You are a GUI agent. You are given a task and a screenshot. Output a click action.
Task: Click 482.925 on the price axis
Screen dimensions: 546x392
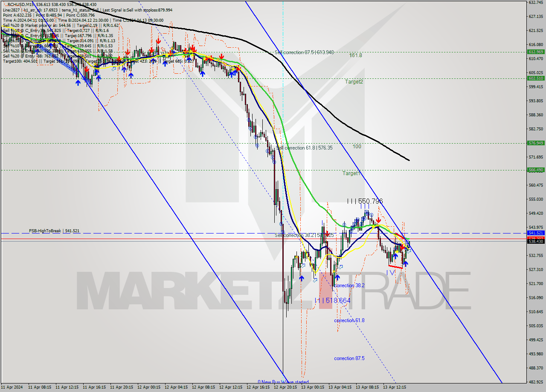536,382
